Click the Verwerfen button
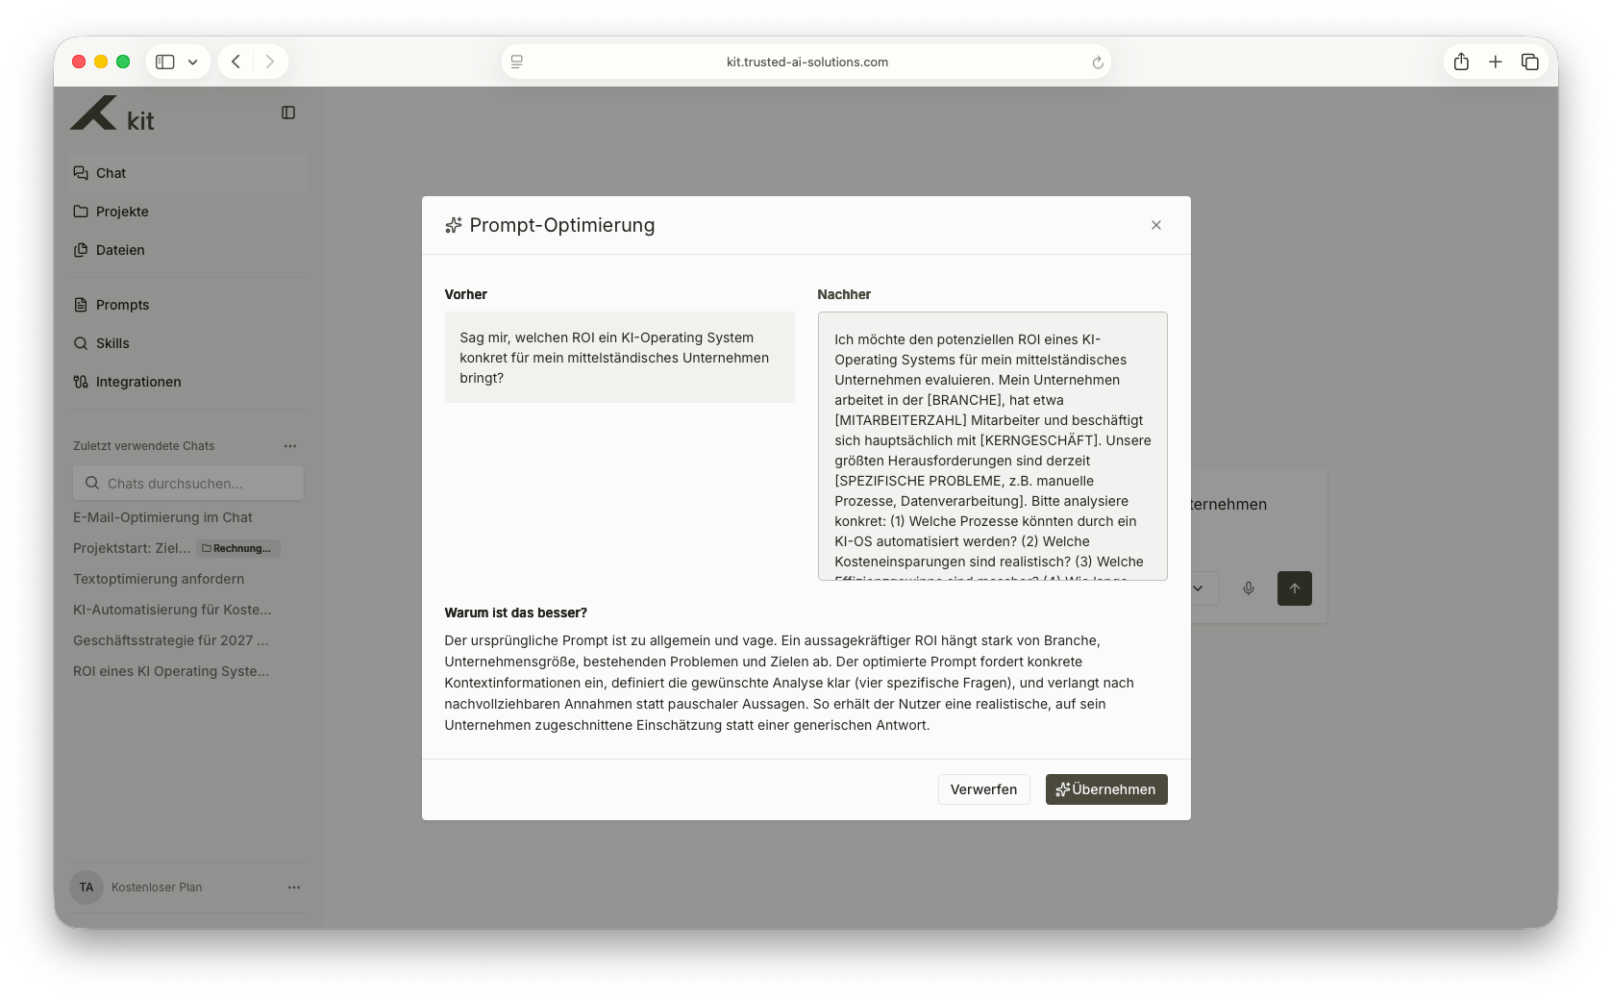The width and height of the screenshot is (1612, 1000). [x=983, y=789]
